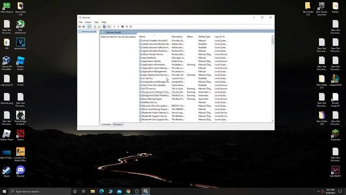
Task: Select the Oracle VM VirtualBox icon
Action: 6,63
